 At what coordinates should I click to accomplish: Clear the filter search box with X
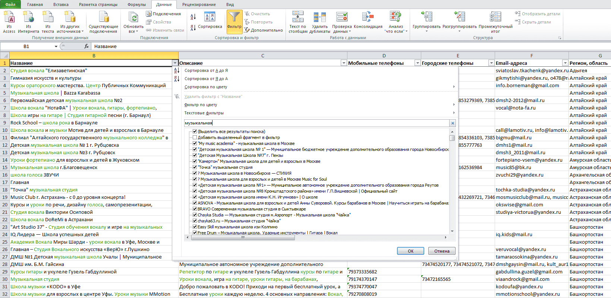coord(453,123)
